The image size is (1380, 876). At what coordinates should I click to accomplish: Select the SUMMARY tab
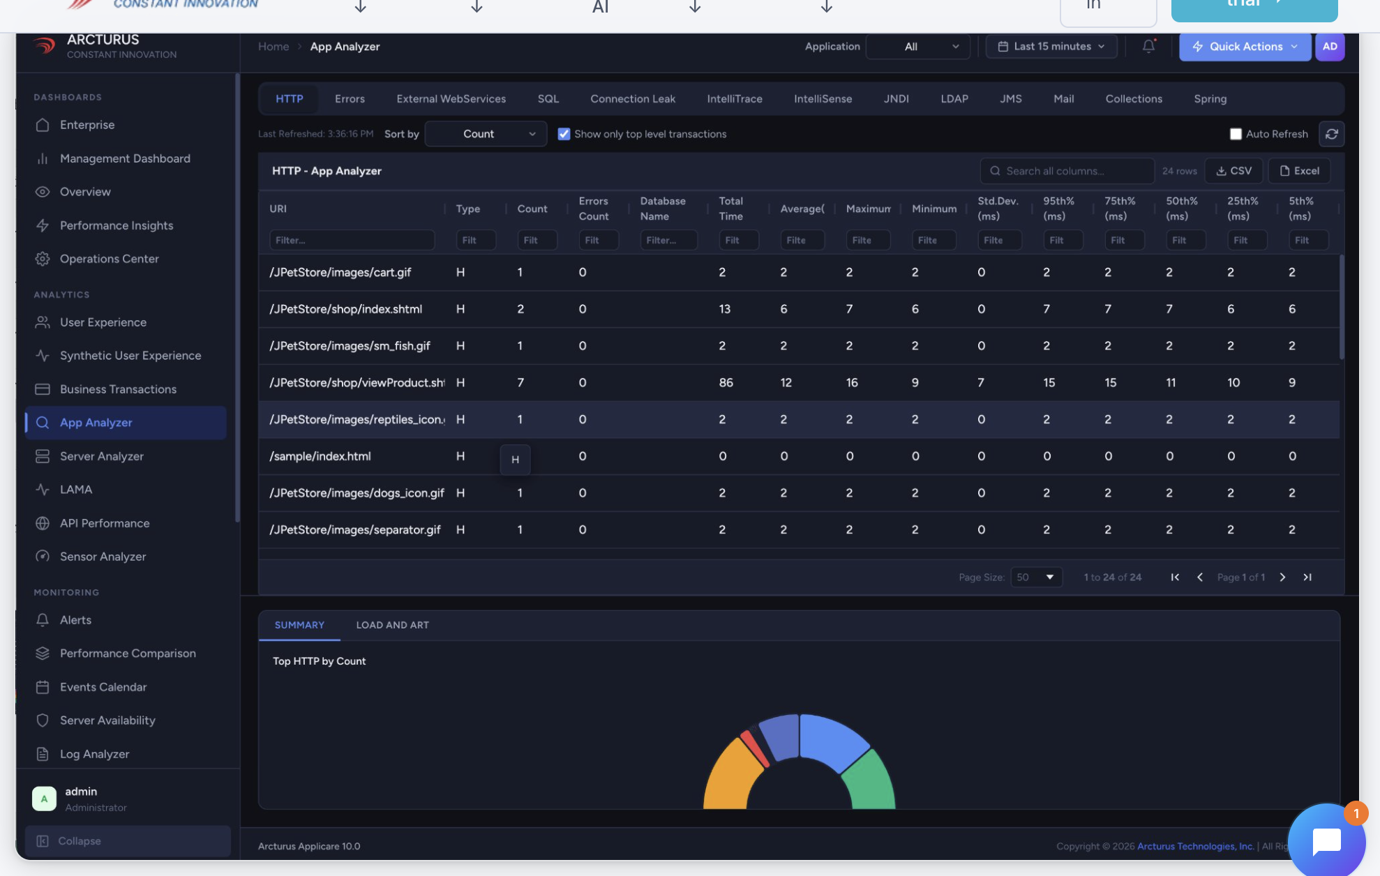[299, 625]
